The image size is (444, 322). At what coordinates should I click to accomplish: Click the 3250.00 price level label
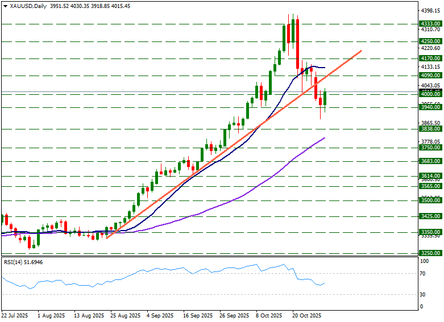click(x=430, y=253)
